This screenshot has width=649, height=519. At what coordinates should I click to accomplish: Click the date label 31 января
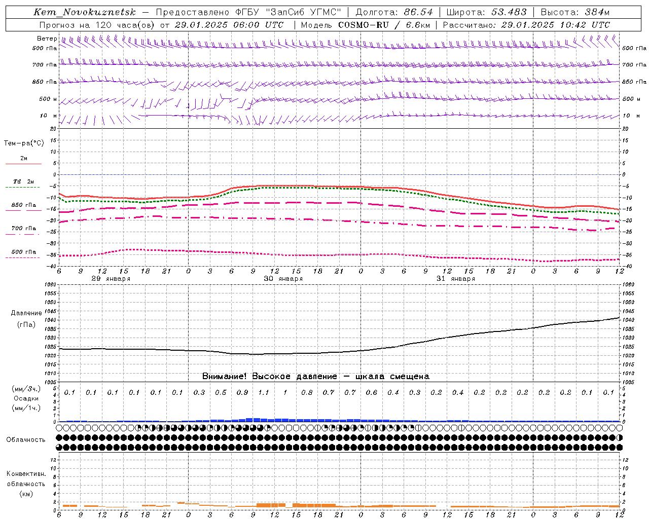[456, 279]
